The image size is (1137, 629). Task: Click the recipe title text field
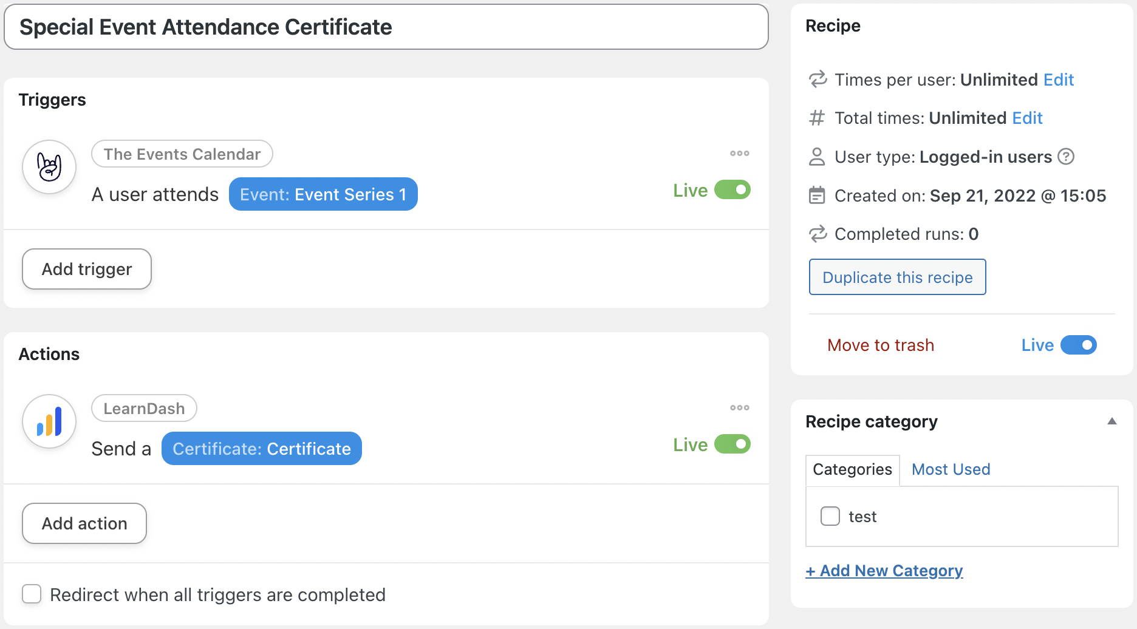pos(386,27)
